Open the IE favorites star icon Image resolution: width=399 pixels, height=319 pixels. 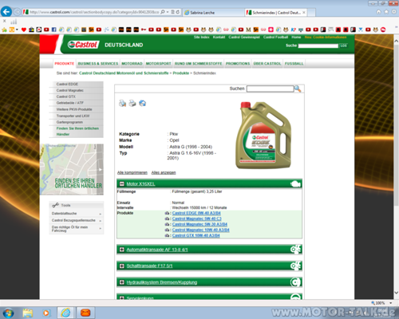click(386, 12)
